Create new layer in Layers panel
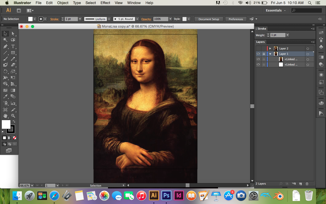The height and width of the screenshot is (204, 326). [300, 184]
